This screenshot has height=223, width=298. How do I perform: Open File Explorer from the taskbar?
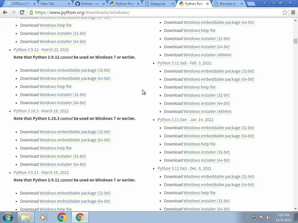tap(26, 217)
